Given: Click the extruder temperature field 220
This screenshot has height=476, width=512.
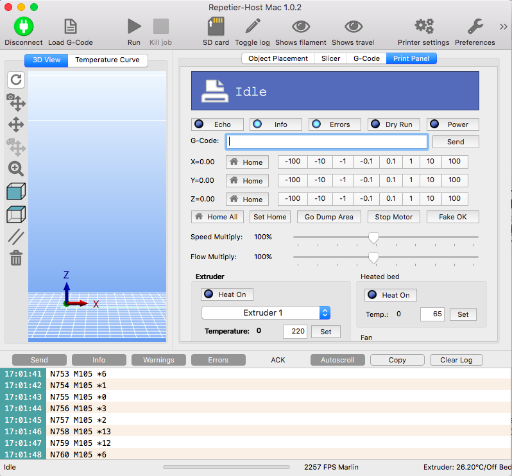Looking at the screenshot, I should tap(295, 332).
